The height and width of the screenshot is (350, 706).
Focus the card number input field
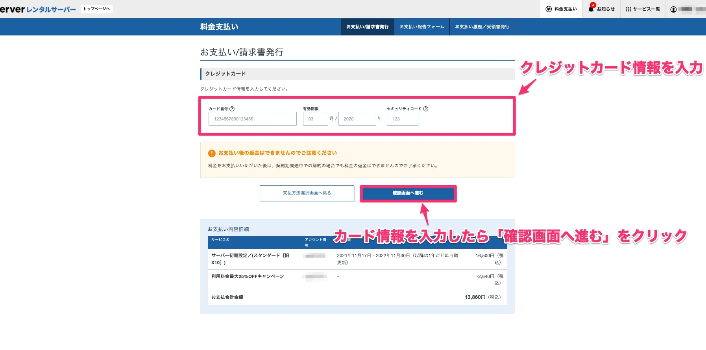click(x=252, y=119)
